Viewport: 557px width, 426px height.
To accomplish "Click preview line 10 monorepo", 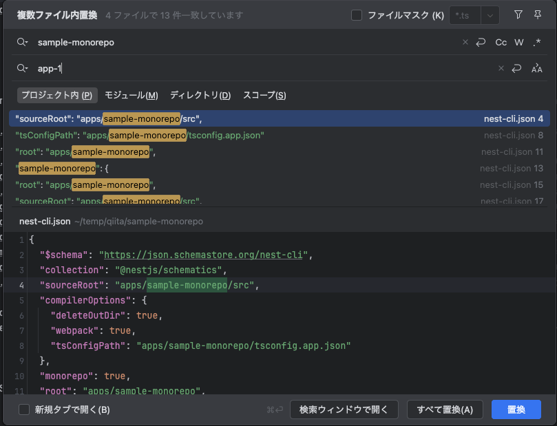I will click(x=85, y=376).
